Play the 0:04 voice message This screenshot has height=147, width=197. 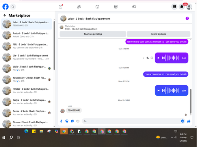point(158,90)
